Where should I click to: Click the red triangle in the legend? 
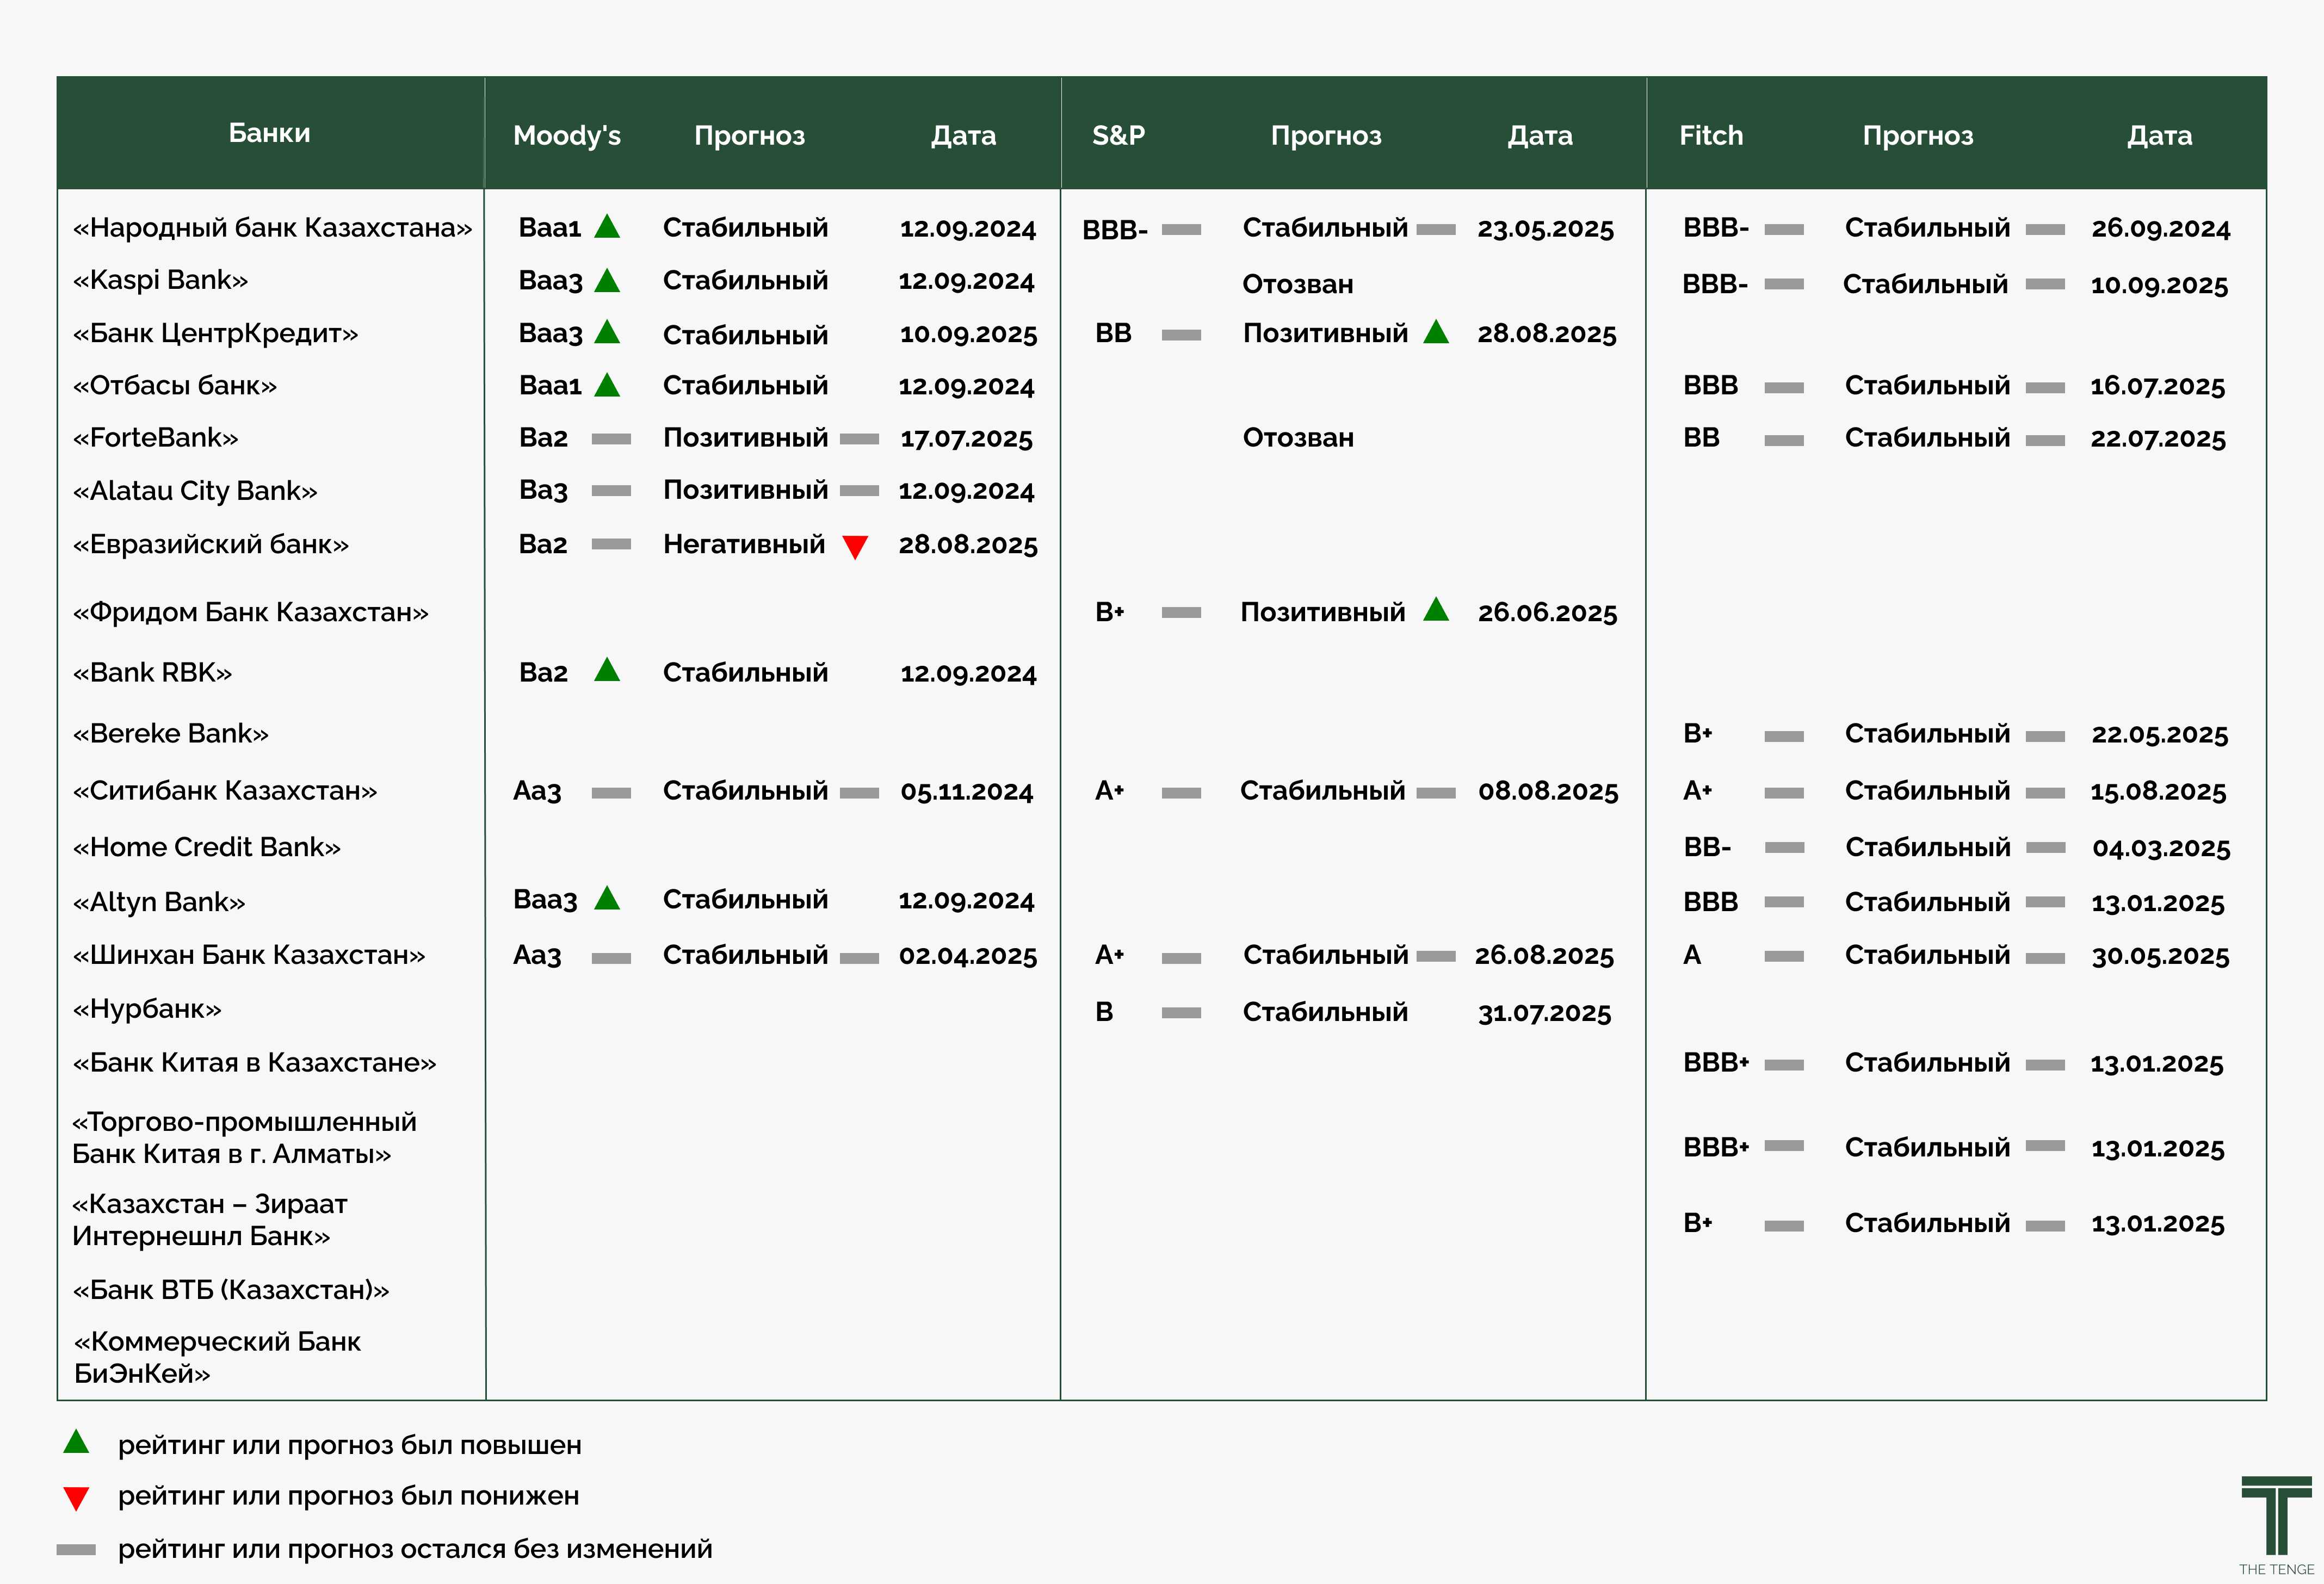(x=76, y=1498)
